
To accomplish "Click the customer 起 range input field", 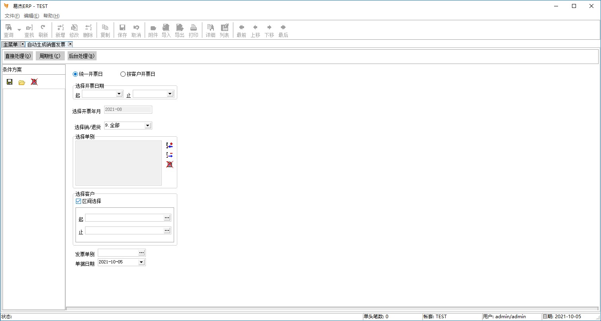I will click(x=124, y=218).
